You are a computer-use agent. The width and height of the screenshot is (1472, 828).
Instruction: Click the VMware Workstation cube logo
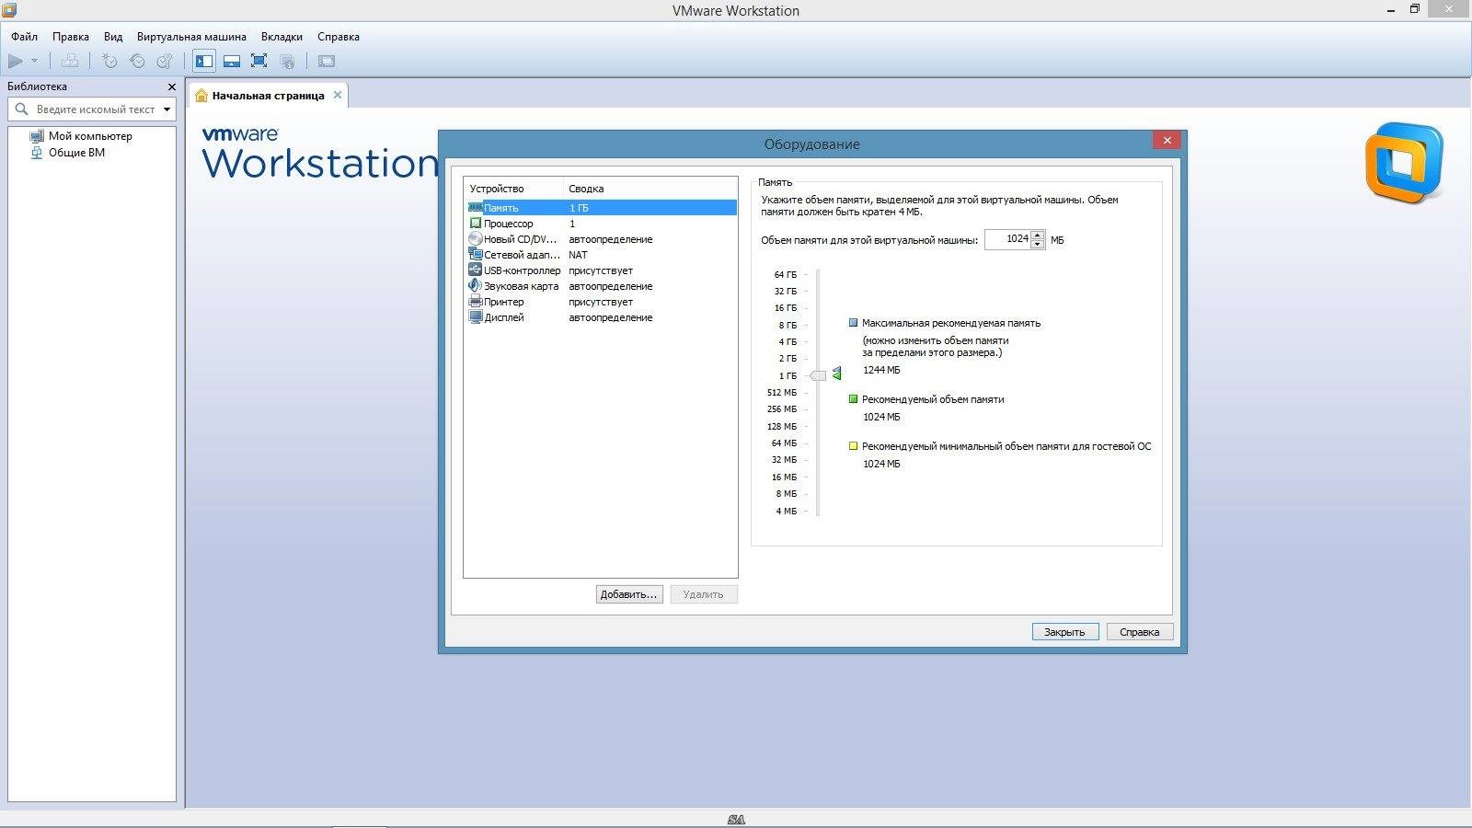[x=1405, y=163]
